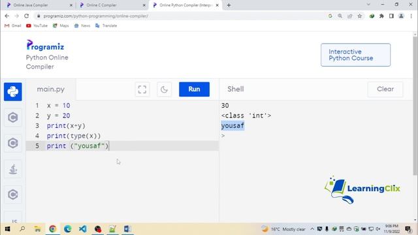Open the Extensions puzzle menu
The image size is (418, 235).
381,16
